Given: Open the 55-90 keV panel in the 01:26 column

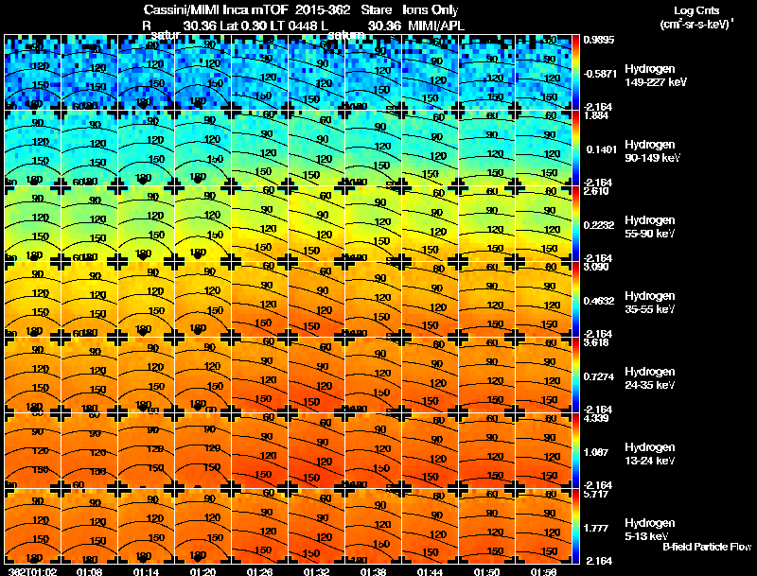Looking at the screenshot, I should pos(259,223).
